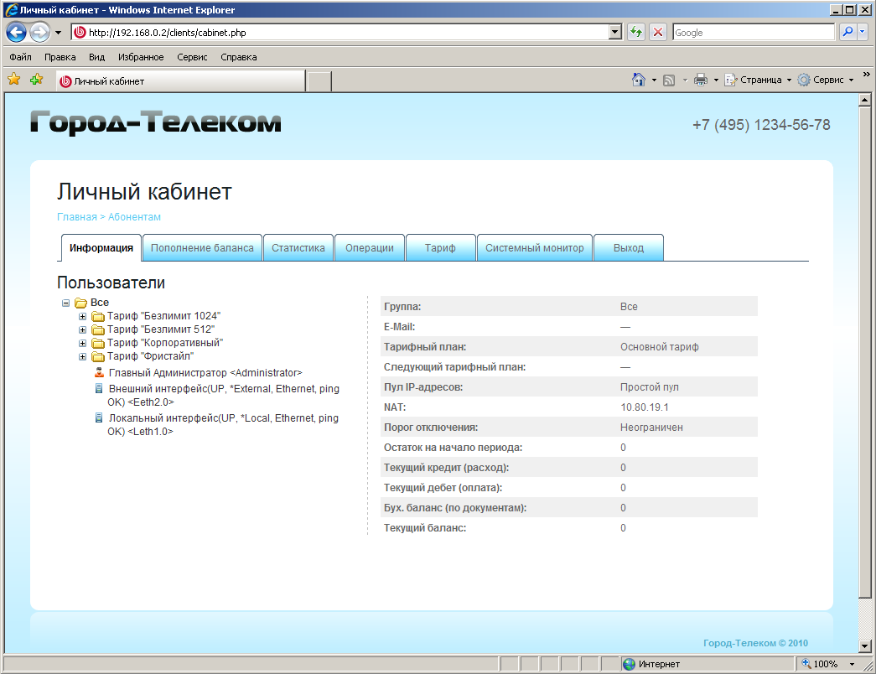Click the Home page icon
876x674 pixels.
click(639, 80)
